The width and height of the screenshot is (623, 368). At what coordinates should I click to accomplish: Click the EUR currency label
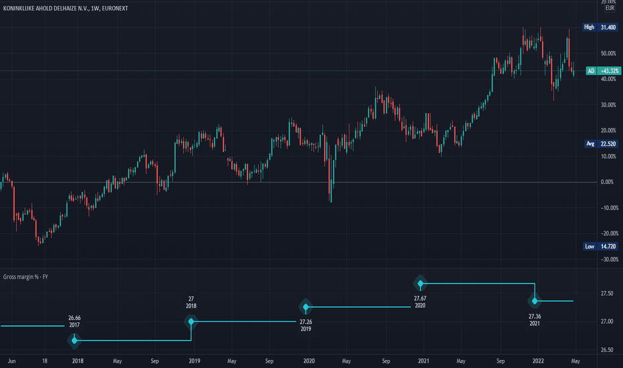(x=610, y=8)
